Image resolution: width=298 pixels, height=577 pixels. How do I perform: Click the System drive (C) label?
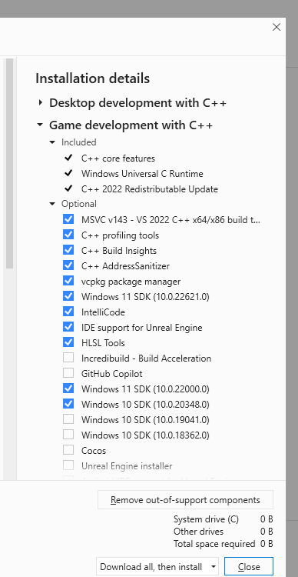click(x=206, y=519)
